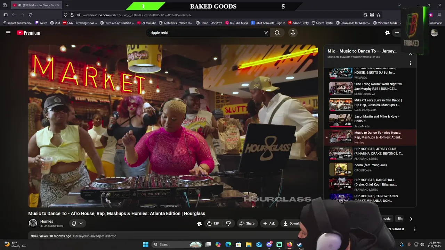Dislike the video
This screenshot has width=445, height=250.
228,223
